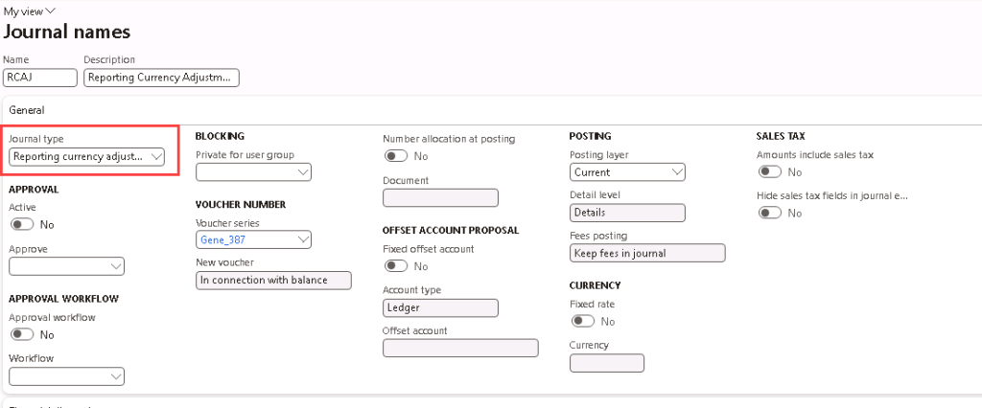
Task: Toggle the Approval Active switch
Action: click(21, 224)
